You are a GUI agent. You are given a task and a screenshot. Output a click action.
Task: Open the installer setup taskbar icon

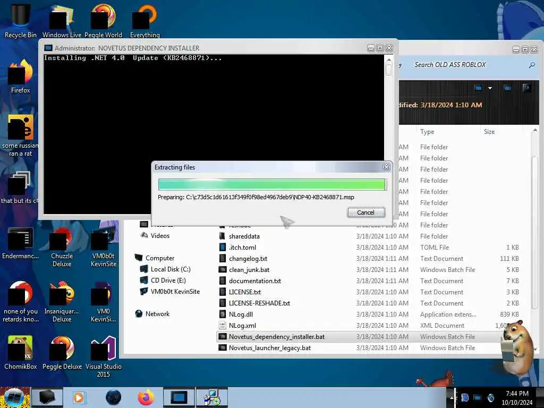tap(211, 397)
